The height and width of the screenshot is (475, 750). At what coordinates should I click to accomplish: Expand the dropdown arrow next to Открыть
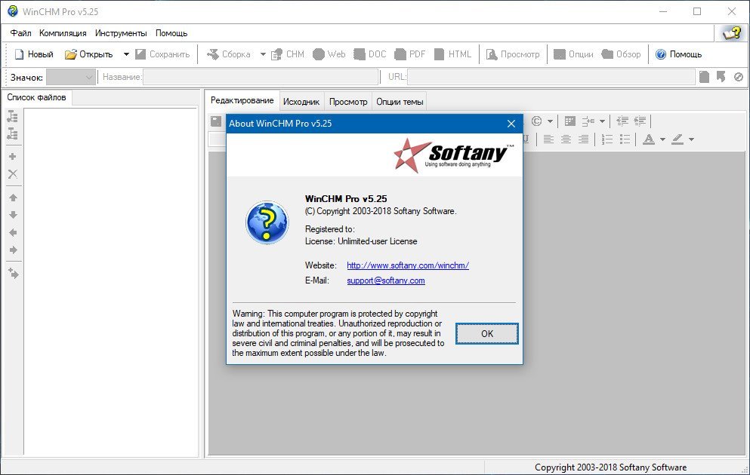click(126, 54)
